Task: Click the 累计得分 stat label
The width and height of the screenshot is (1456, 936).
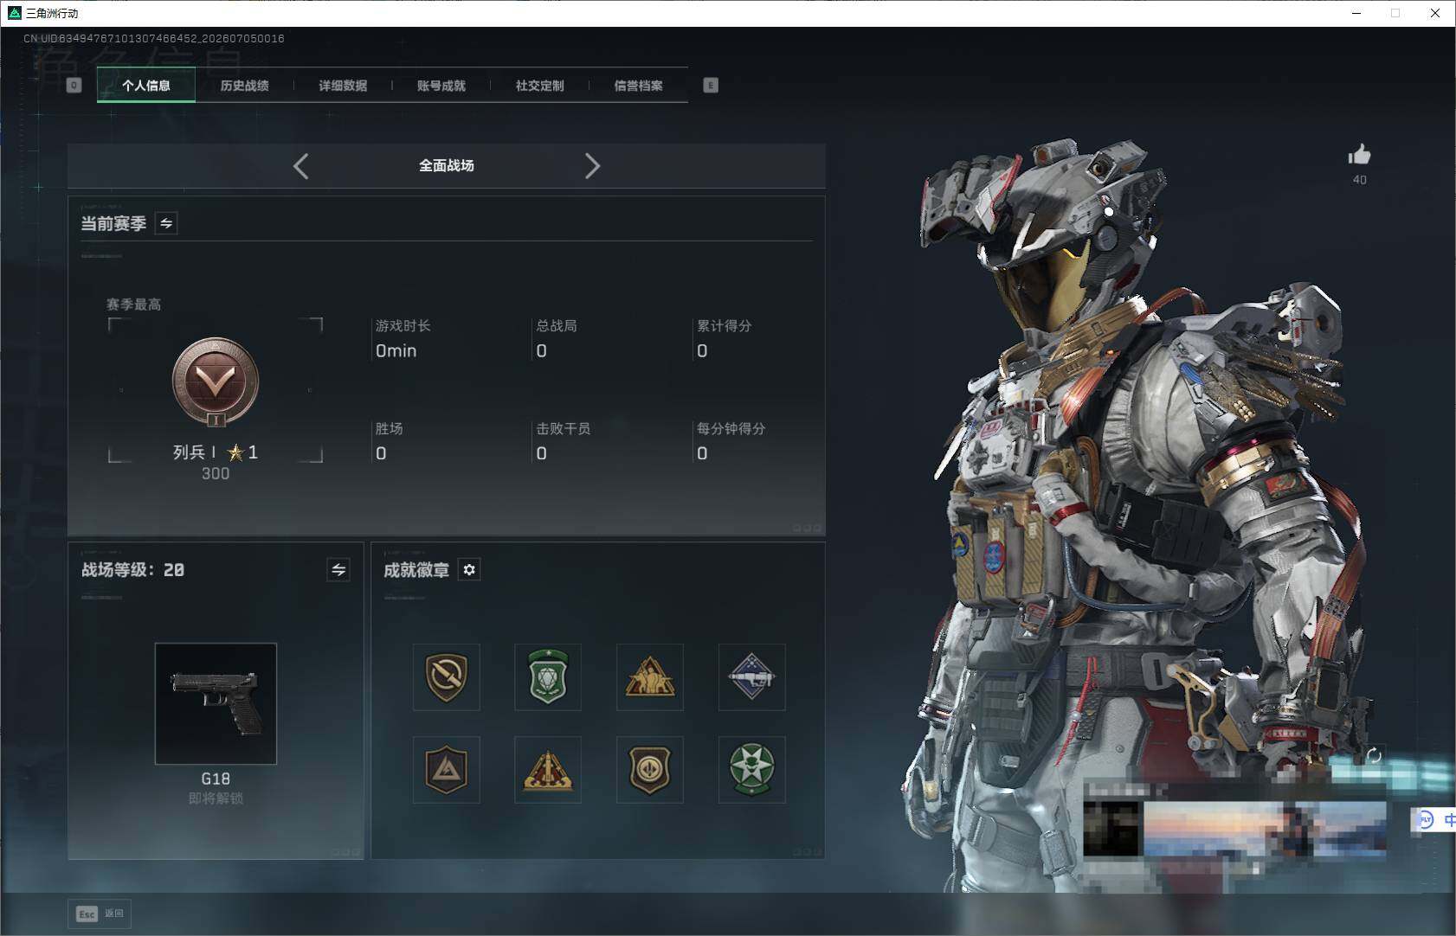Action: coord(725,325)
